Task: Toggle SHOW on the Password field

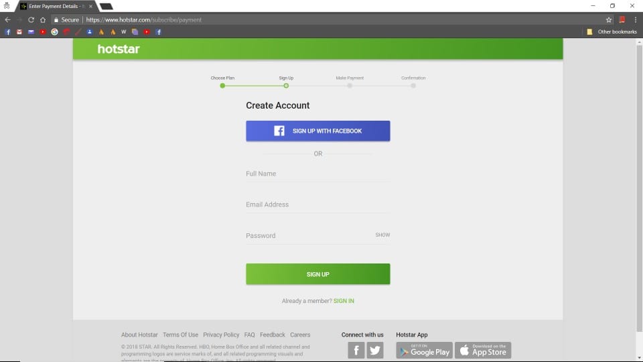Action: (382, 235)
